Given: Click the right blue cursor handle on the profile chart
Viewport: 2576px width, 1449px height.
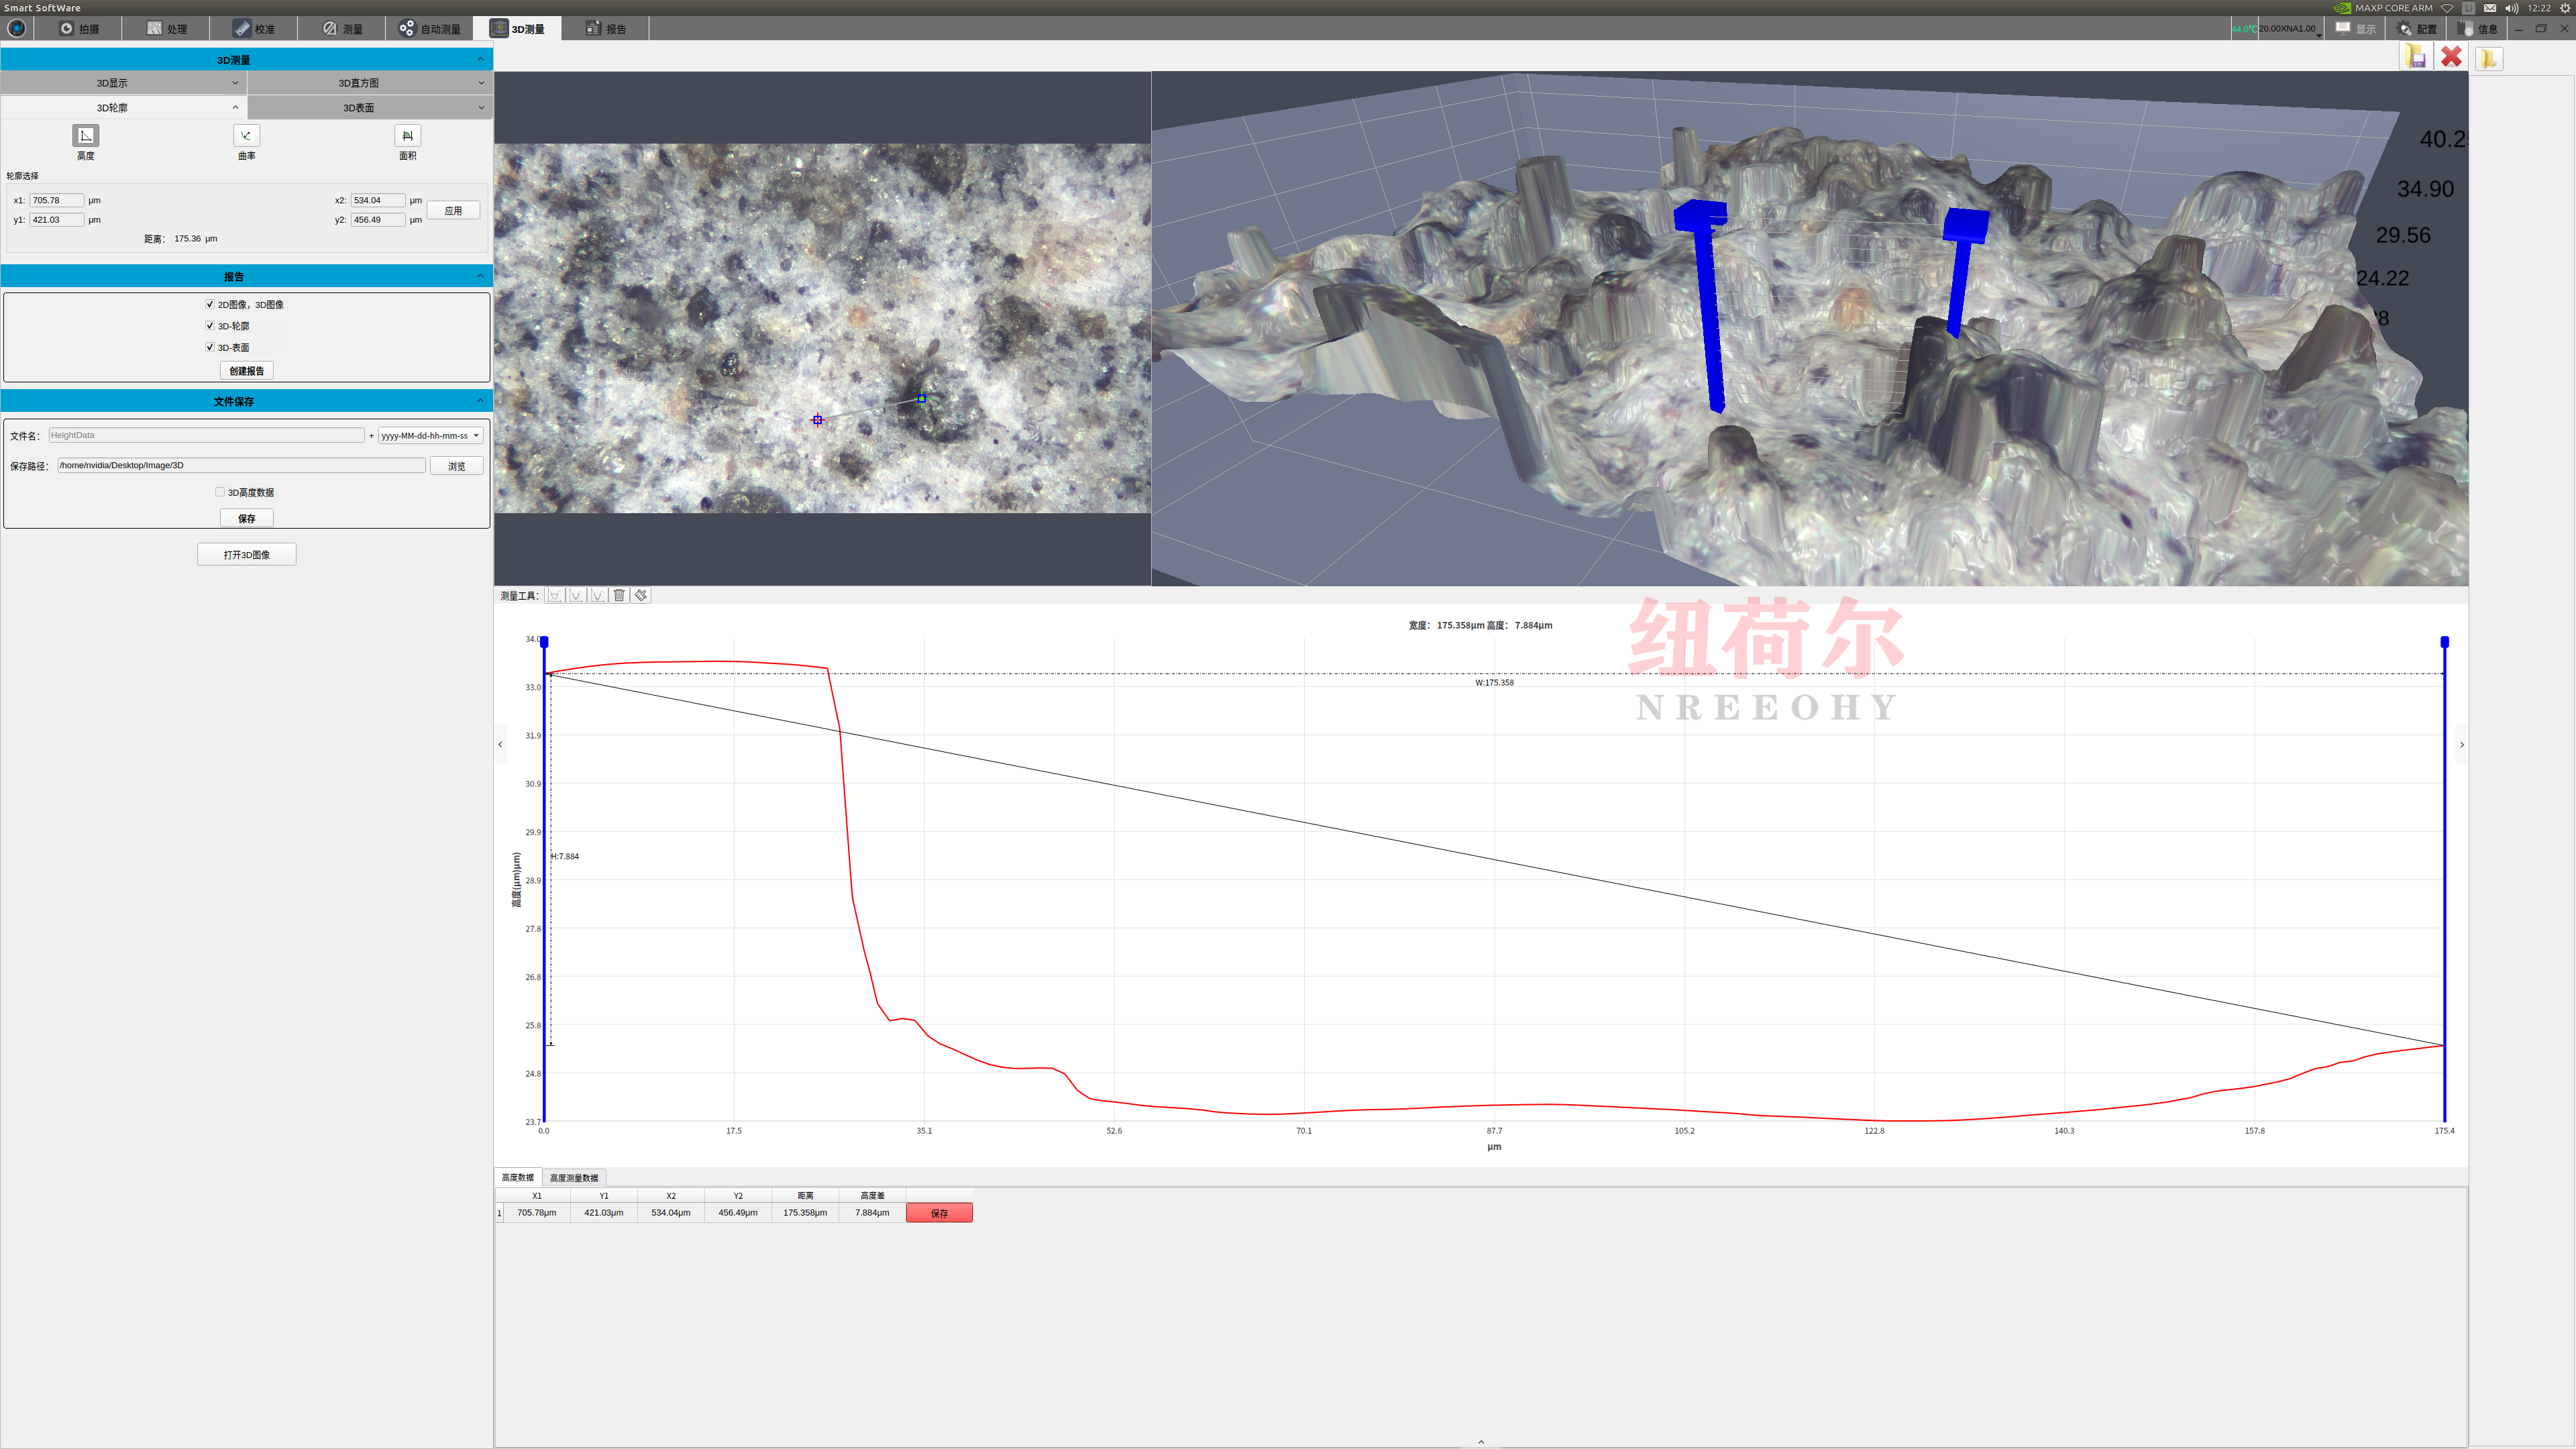Looking at the screenshot, I should [x=2444, y=642].
